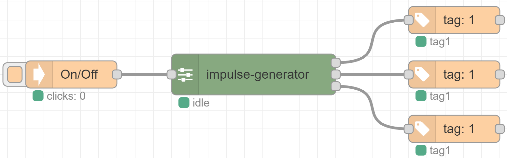Viewport: 507px width, 158px height.
Task: Click the output port of On/Off node
Action: (x=117, y=74)
